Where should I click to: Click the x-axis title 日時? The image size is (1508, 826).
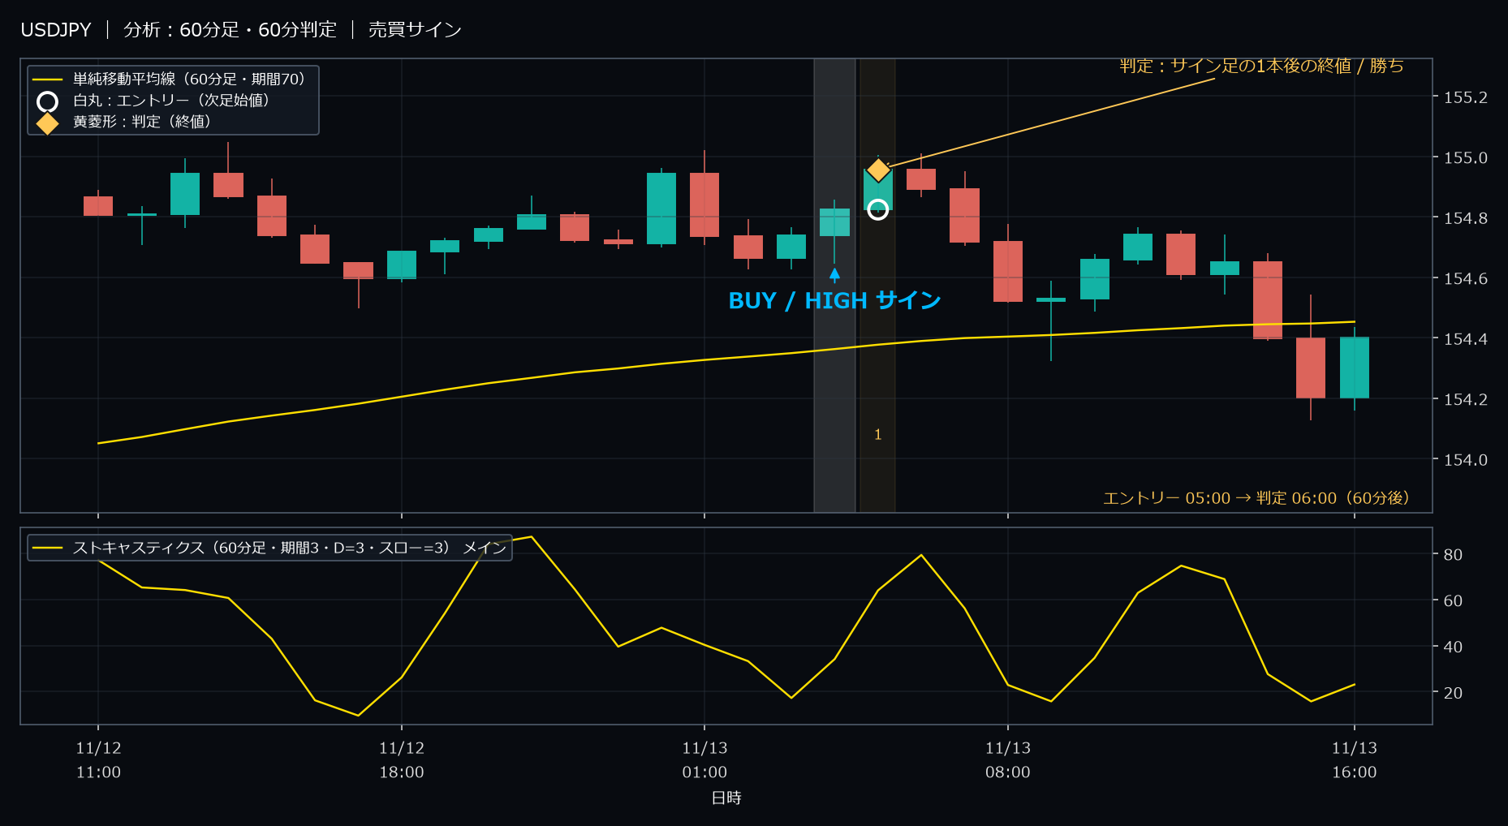pyautogui.click(x=726, y=798)
